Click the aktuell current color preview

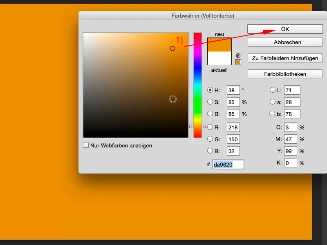tap(219, 58)
